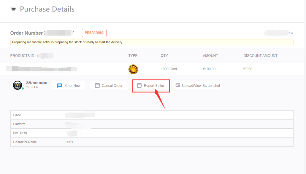Screen dimensions: 306x174
Task: Click the picture icon on Upload/View Screenshot
Action: 178,85
